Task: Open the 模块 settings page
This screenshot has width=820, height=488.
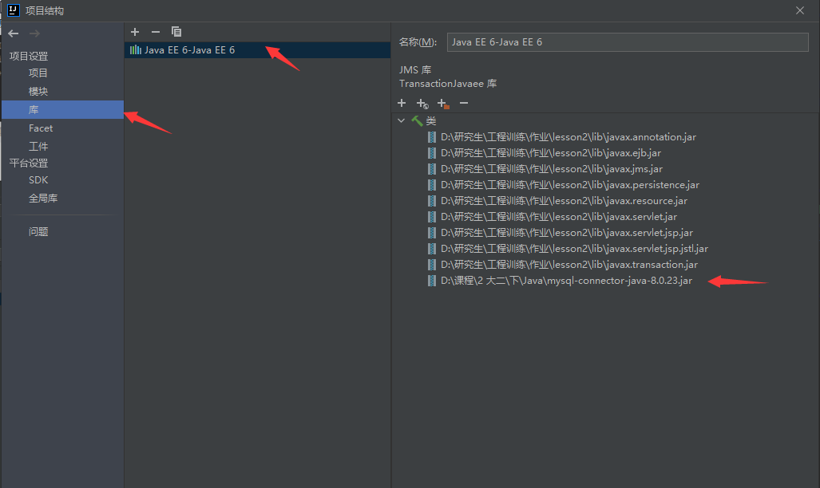Action: tap(38, 92)
